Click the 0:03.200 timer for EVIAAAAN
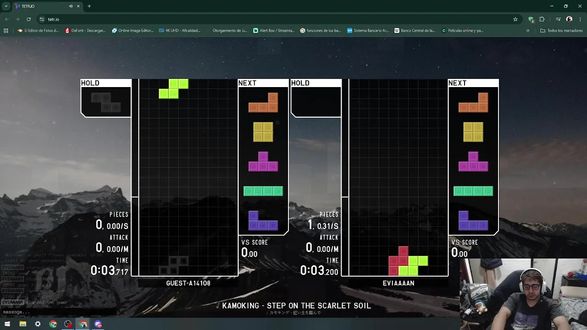587x330 pixels. point(319,270)
